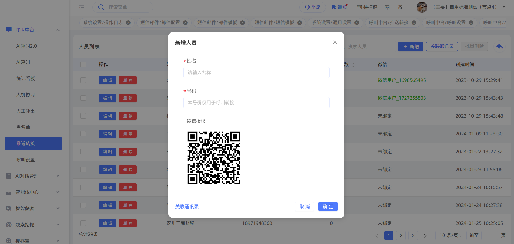Close the 呼叫中台/呼叫设置 tab
Image resolution: width=514 pixels, height=244 pixels.
tap(471, 22)
